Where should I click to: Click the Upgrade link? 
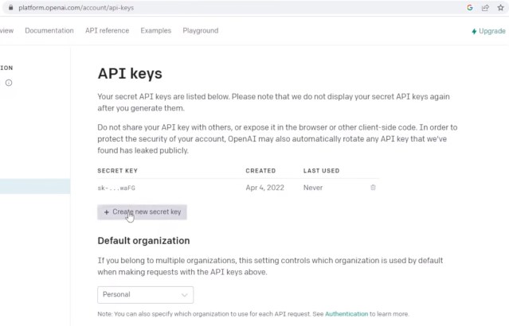[x=491, y=31]
